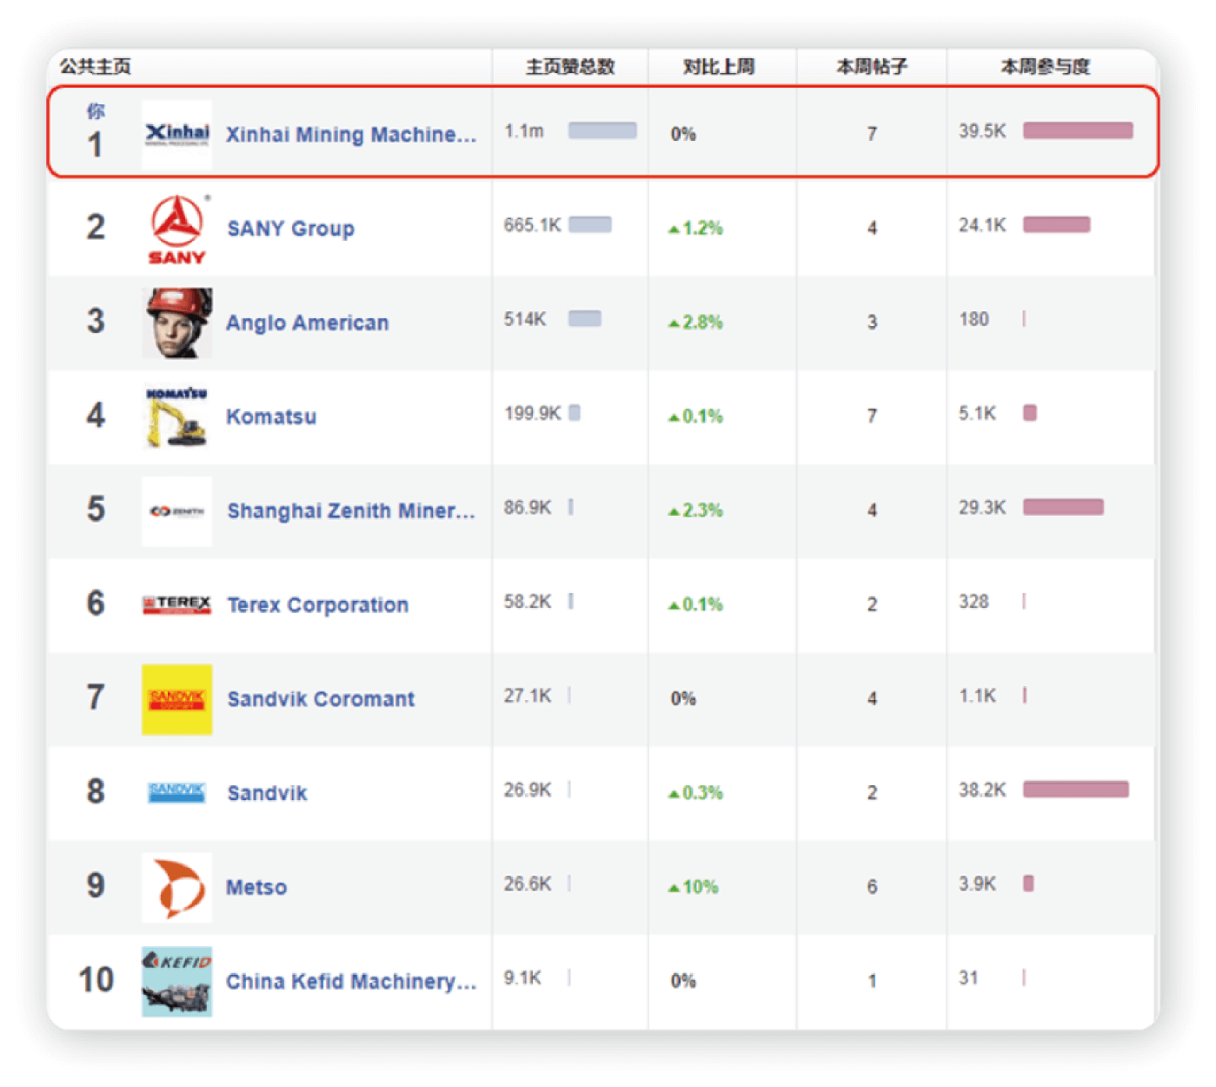Click Anglo American's blue likes bar
The width and height of the screenshot is (1216, 1087).
[x=585, y=318]
